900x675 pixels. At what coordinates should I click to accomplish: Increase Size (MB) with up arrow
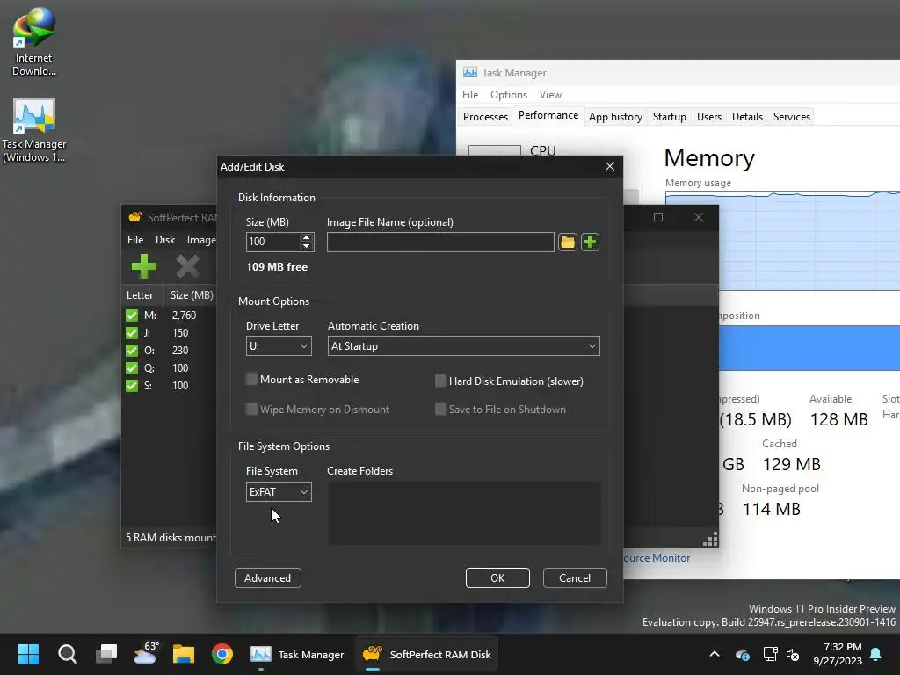pyautogui.click(x=307, y=237)
